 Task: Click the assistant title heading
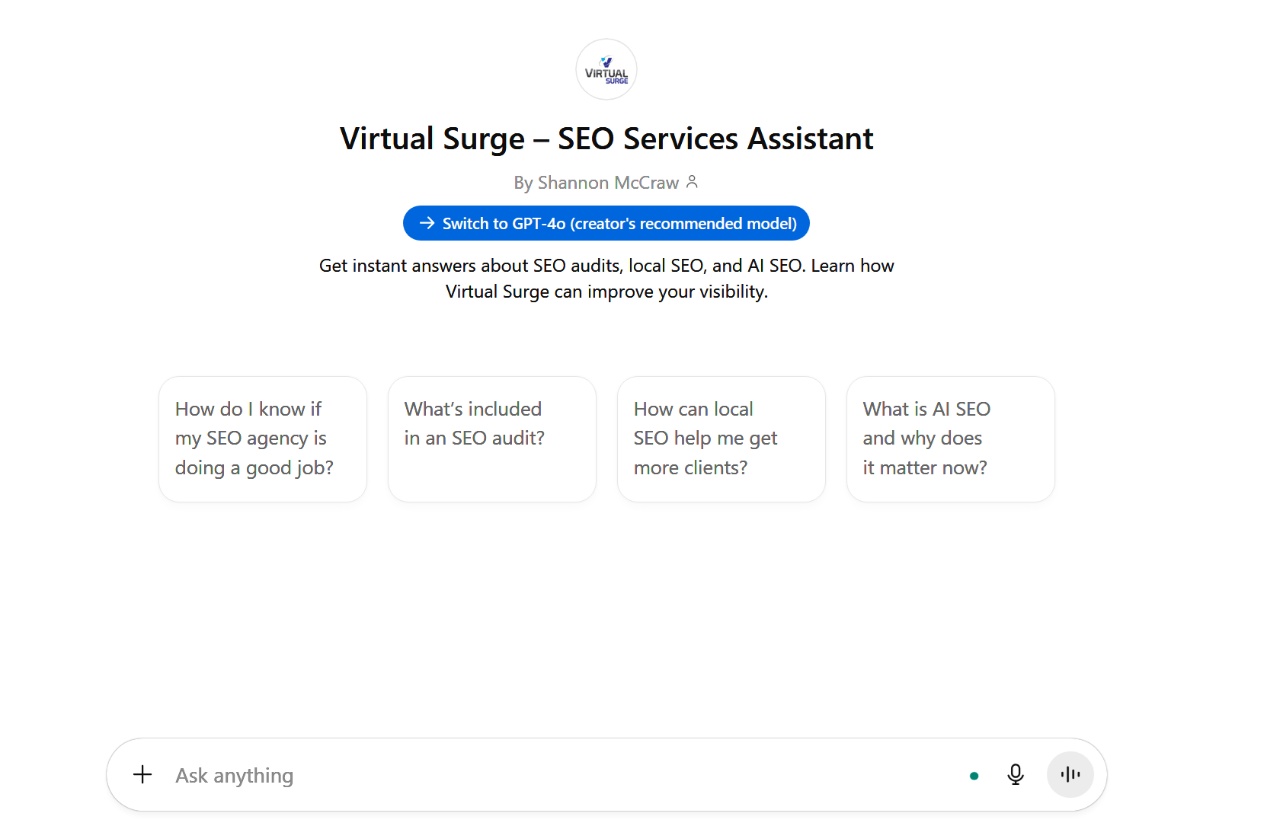coord(606,139)
